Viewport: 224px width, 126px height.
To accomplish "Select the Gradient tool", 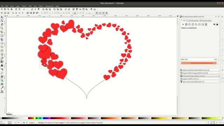I will [x=2, y=80].
